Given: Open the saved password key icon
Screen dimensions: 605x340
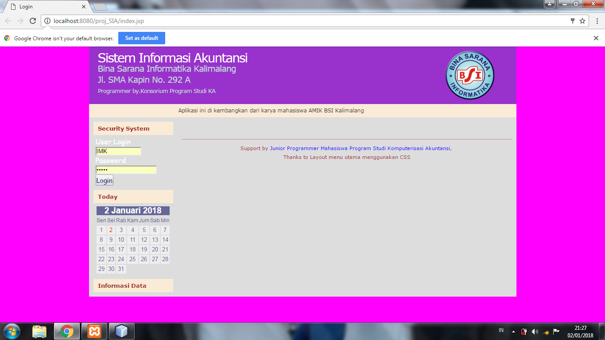Looking at the screenshot, I should click(573, 21).
